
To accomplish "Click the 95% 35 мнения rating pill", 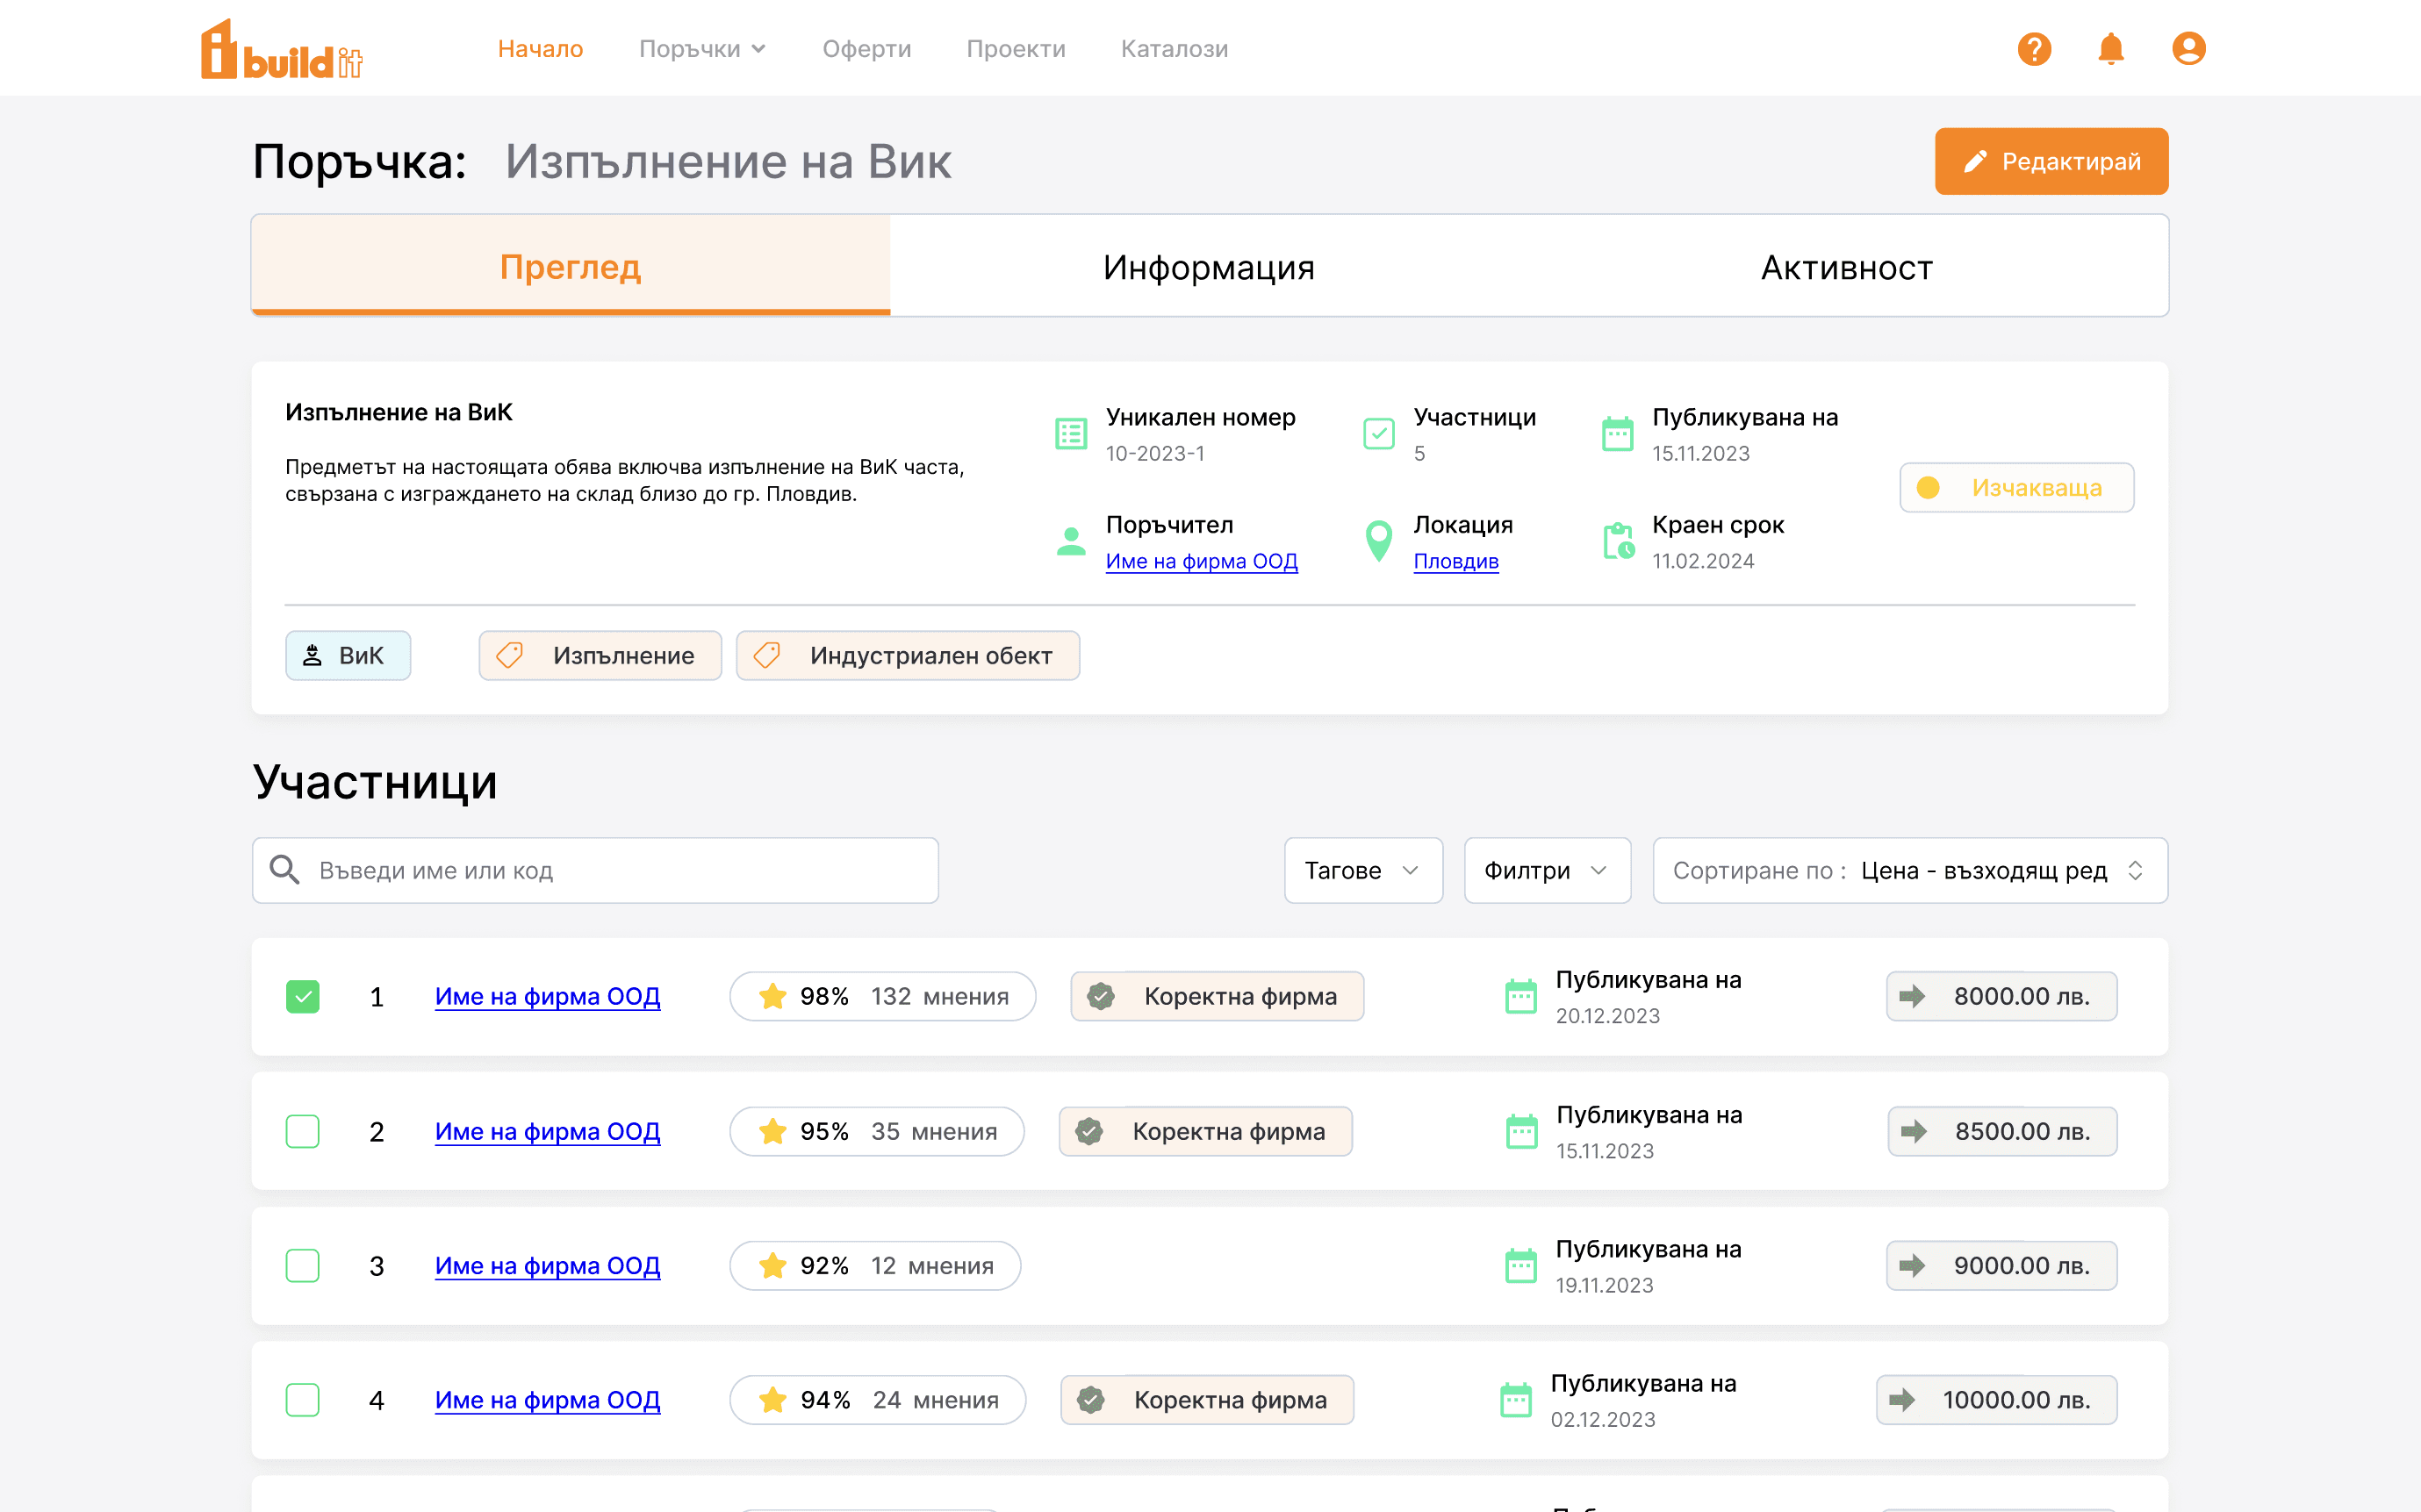I will (x=877, y=1131).
